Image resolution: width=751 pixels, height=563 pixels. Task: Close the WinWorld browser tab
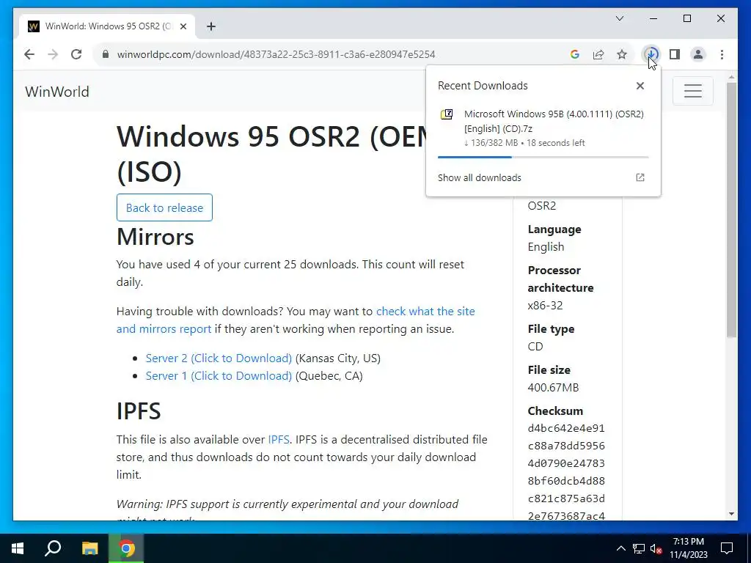click(x=183, y=26)
